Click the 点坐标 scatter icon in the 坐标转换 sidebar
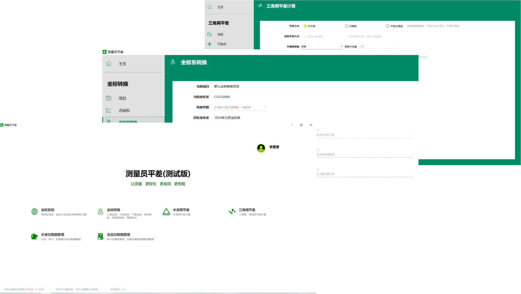Viewport: 521px width, 294px height. pyautogui.click(x=109, y=110)
